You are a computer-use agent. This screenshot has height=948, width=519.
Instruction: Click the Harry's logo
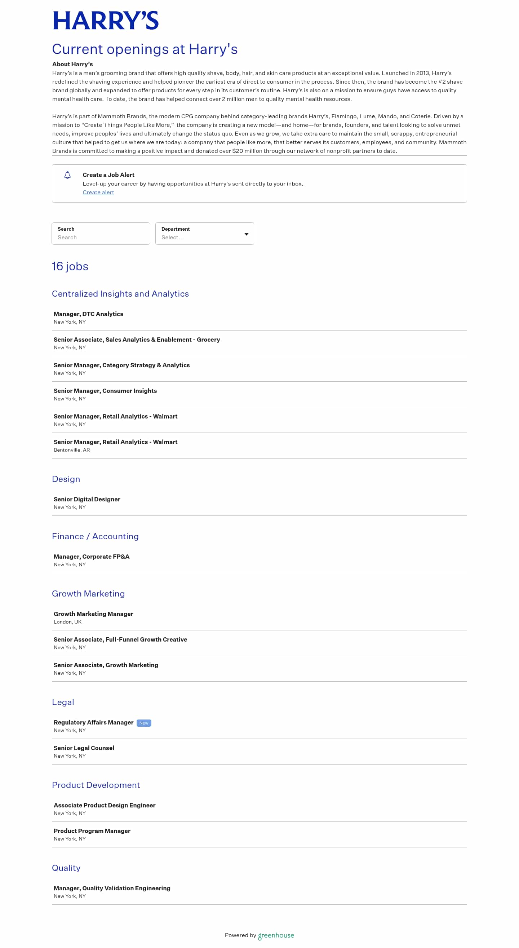pos(106,21)
